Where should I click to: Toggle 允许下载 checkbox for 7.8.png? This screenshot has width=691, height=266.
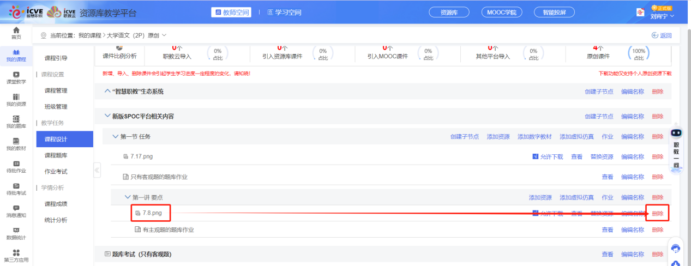click(536, 214)
